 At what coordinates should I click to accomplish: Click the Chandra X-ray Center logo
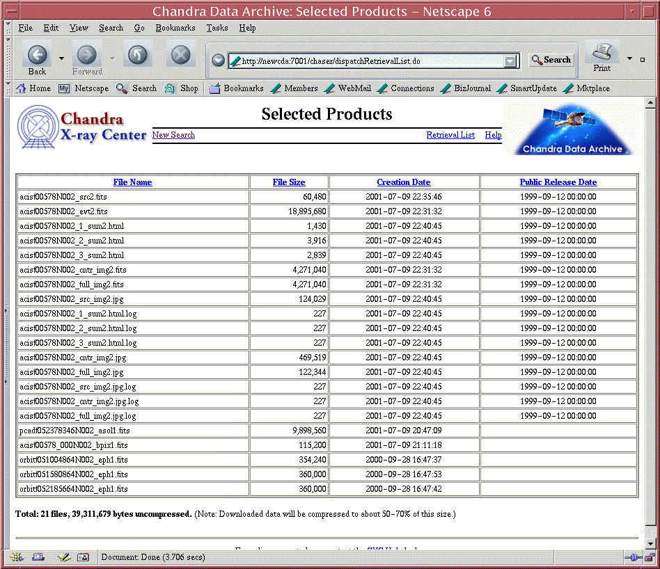pyautogui.click(x=82, y=127)
